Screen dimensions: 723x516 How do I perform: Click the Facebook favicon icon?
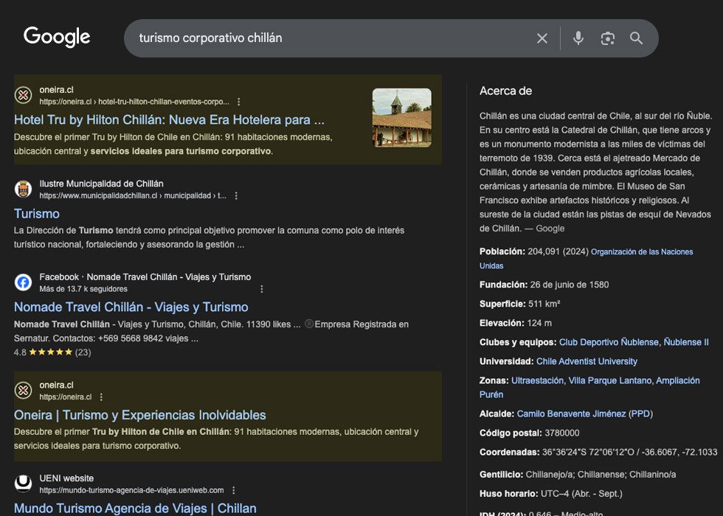(24, 282)
